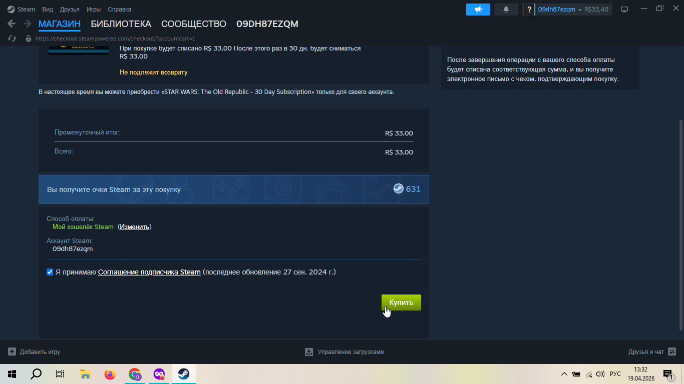Open File Explorer from the taskbar
684x384 pixels.
(85, 373)
